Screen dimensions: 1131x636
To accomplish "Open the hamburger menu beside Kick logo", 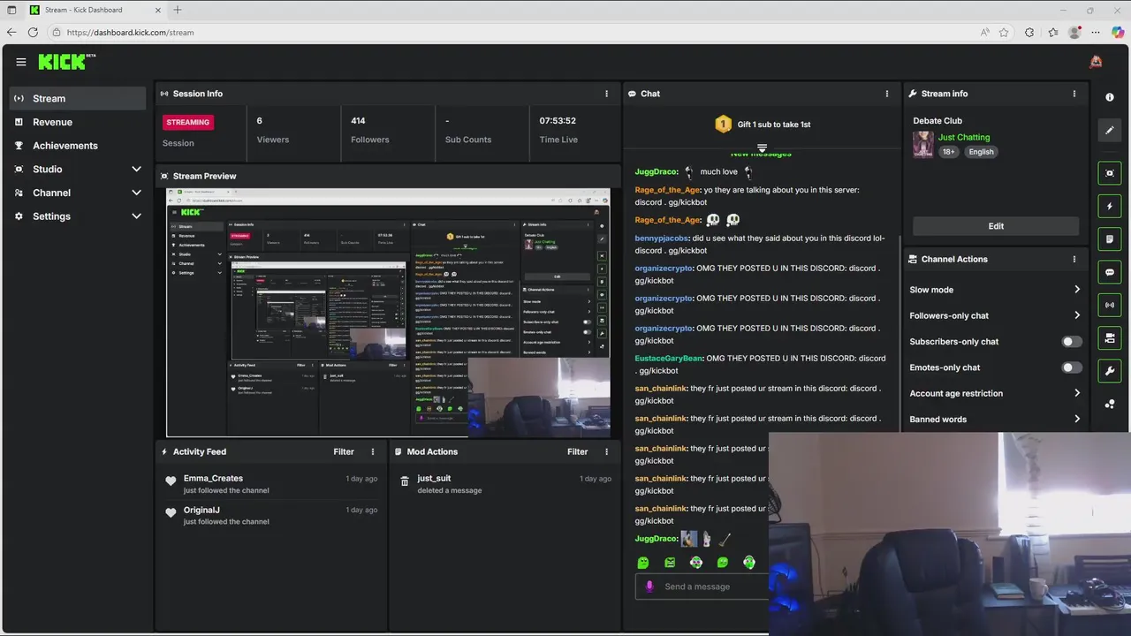I will tap(21, 62).
